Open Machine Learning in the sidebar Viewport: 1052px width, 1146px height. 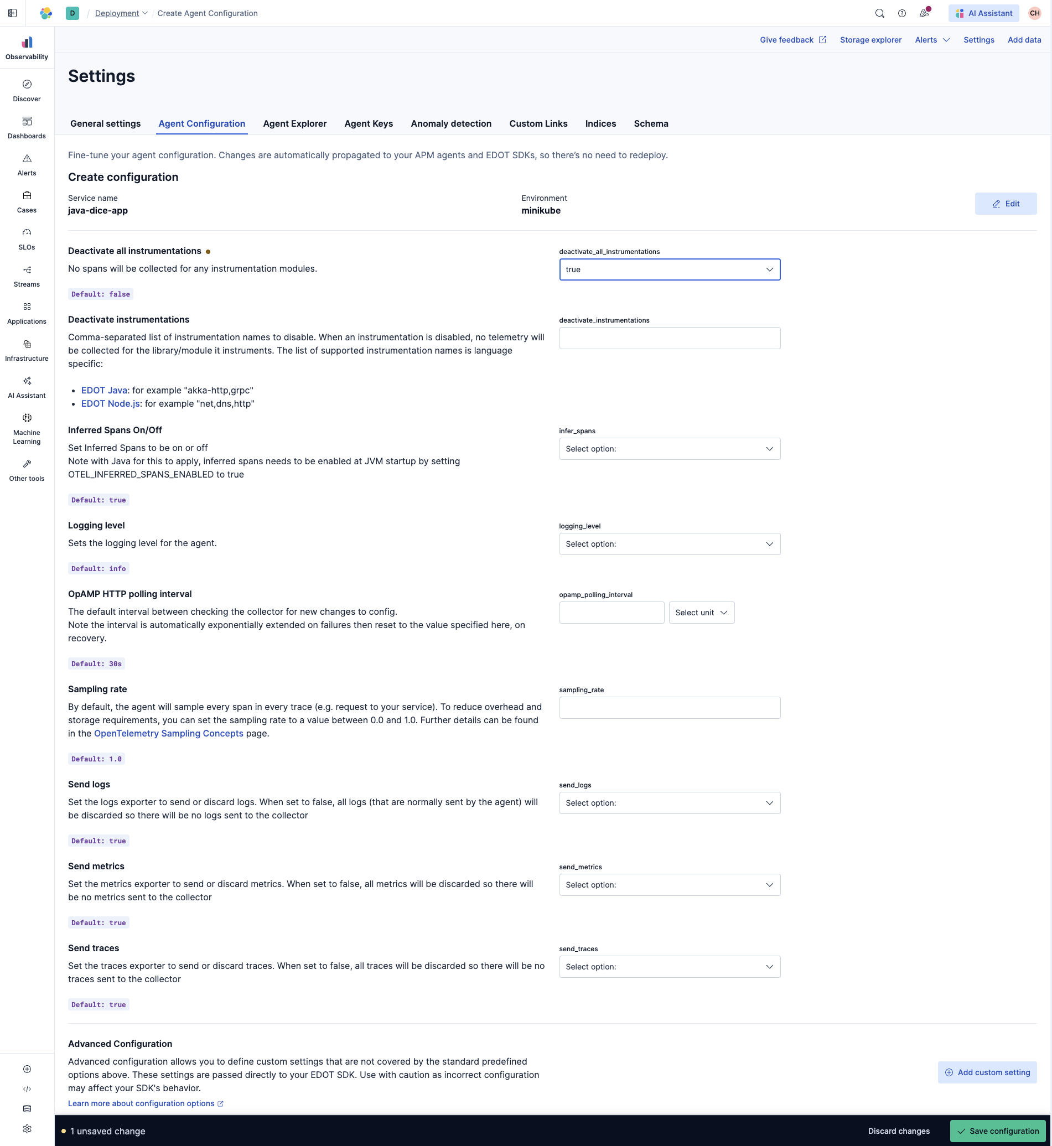pyautogui.click(x=27, y=429)
